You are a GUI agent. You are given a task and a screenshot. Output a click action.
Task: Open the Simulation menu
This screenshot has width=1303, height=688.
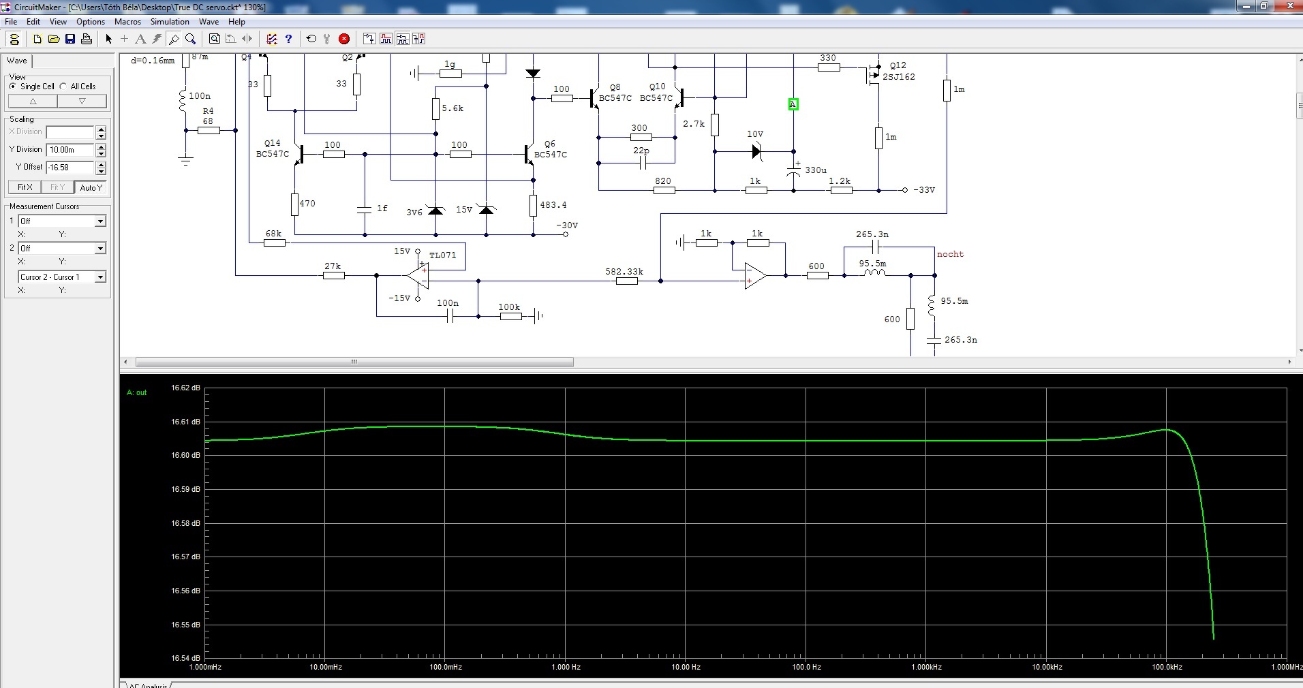[x=170, y=22]
